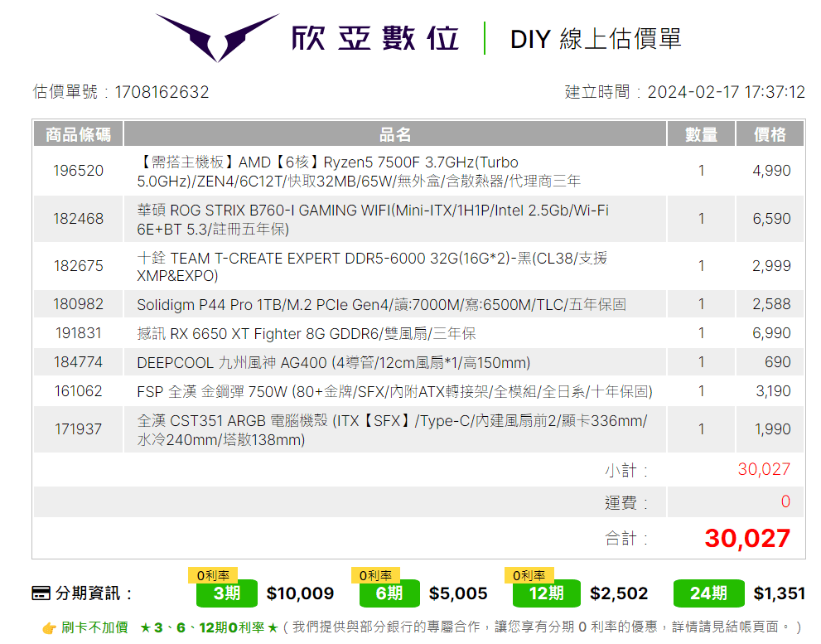Click the 品名 column header
This screenshot has width=821, height=644.
pos(394,133)
